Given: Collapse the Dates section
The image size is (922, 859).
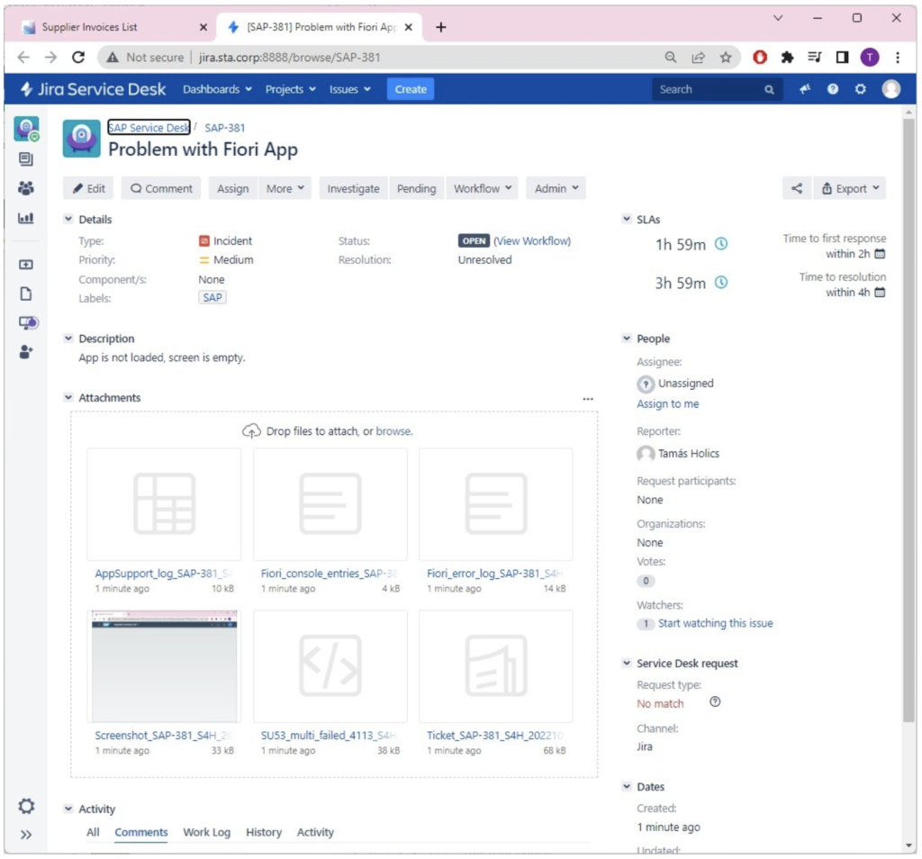Looking at the screenshot, I should click(627, 786).
